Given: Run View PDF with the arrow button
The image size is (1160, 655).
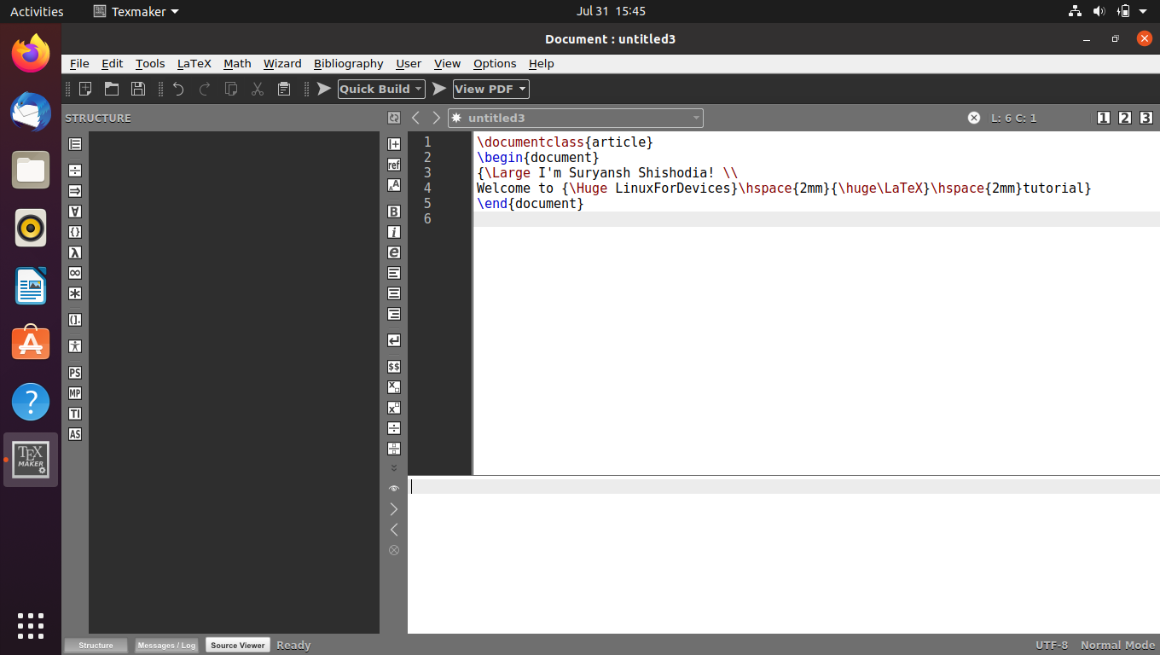Looking at the screenshot, I should pyautogui.click(x=438, y=89).
